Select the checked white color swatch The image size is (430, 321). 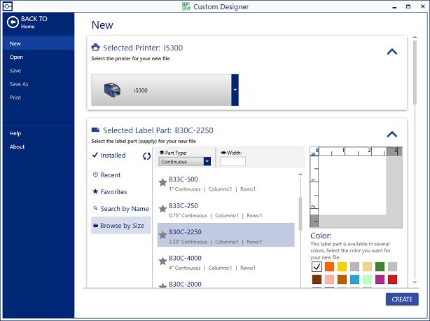click(x=317, y=266)
